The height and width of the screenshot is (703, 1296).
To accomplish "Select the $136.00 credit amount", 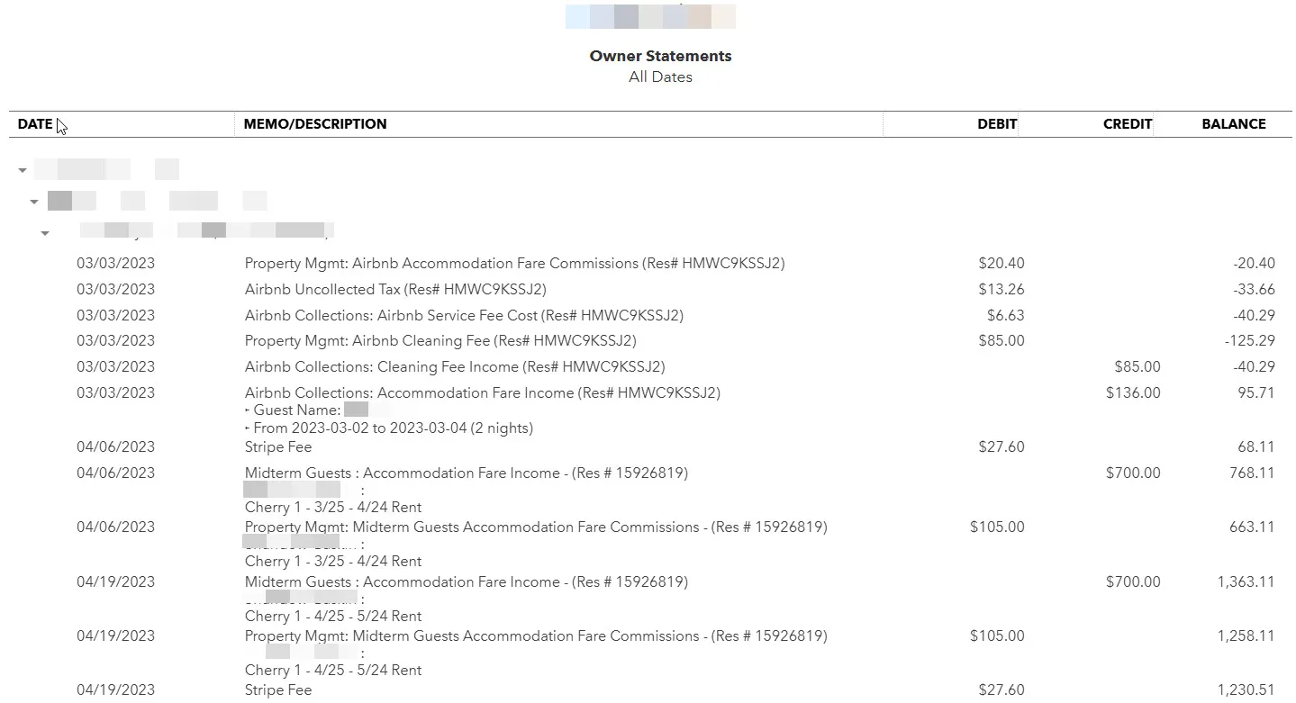I will (1133, 393).
